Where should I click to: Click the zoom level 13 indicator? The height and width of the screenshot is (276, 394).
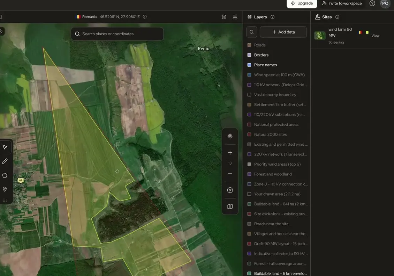(x=230, y=163)
